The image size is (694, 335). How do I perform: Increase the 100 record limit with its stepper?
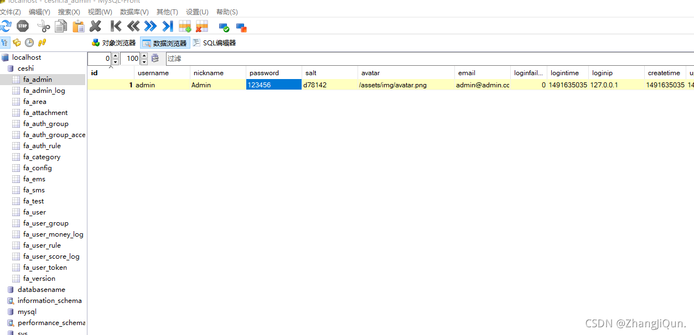pos(144,56)
